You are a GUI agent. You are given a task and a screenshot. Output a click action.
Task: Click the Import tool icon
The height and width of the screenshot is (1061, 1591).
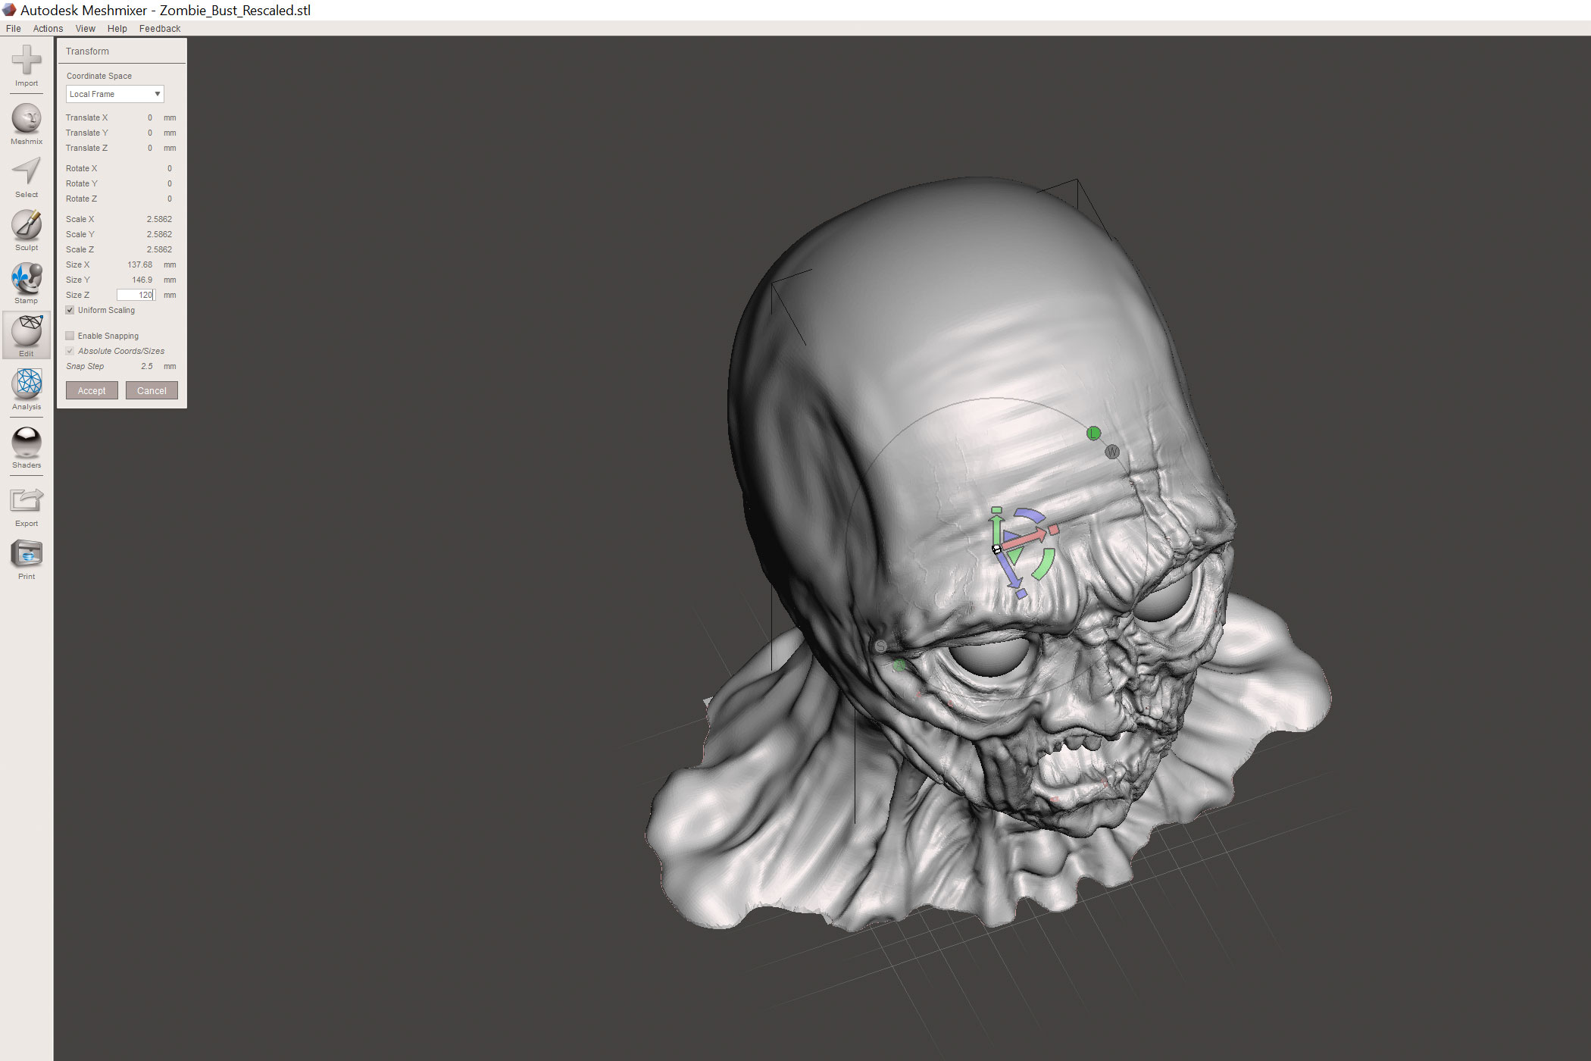27,61
